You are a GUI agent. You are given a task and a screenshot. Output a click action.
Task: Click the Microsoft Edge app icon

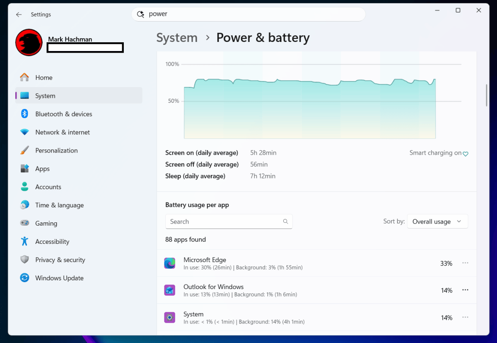point(170,263)
